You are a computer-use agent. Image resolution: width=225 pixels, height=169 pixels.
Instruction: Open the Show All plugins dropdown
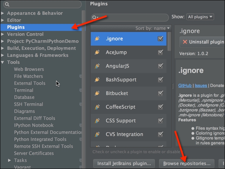[x=200, y=17]
